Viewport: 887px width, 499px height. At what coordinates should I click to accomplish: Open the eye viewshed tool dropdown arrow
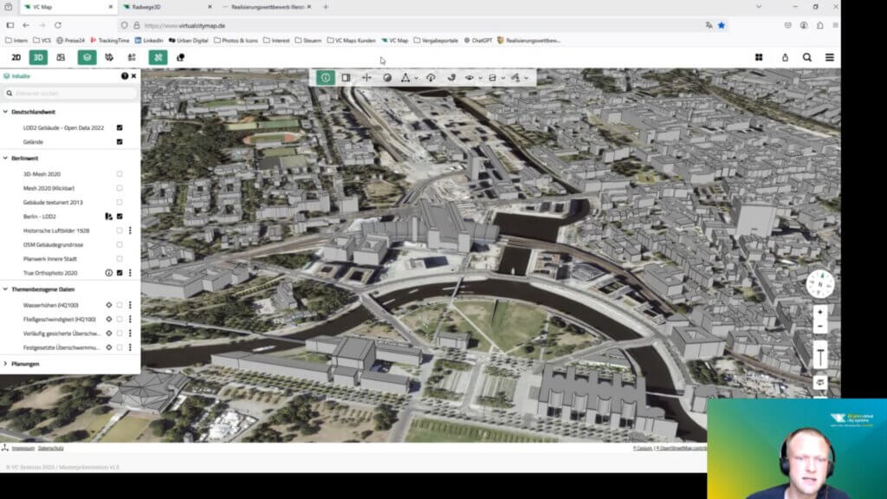[x=480, y=78]
